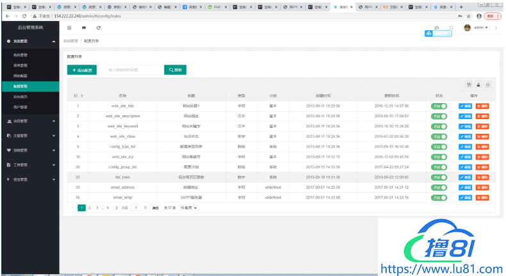Image resolution: width=506 pixels, height=276 pixels.
Task: Toggle status switch for web_site_close row
Action: tap(439, 136)
